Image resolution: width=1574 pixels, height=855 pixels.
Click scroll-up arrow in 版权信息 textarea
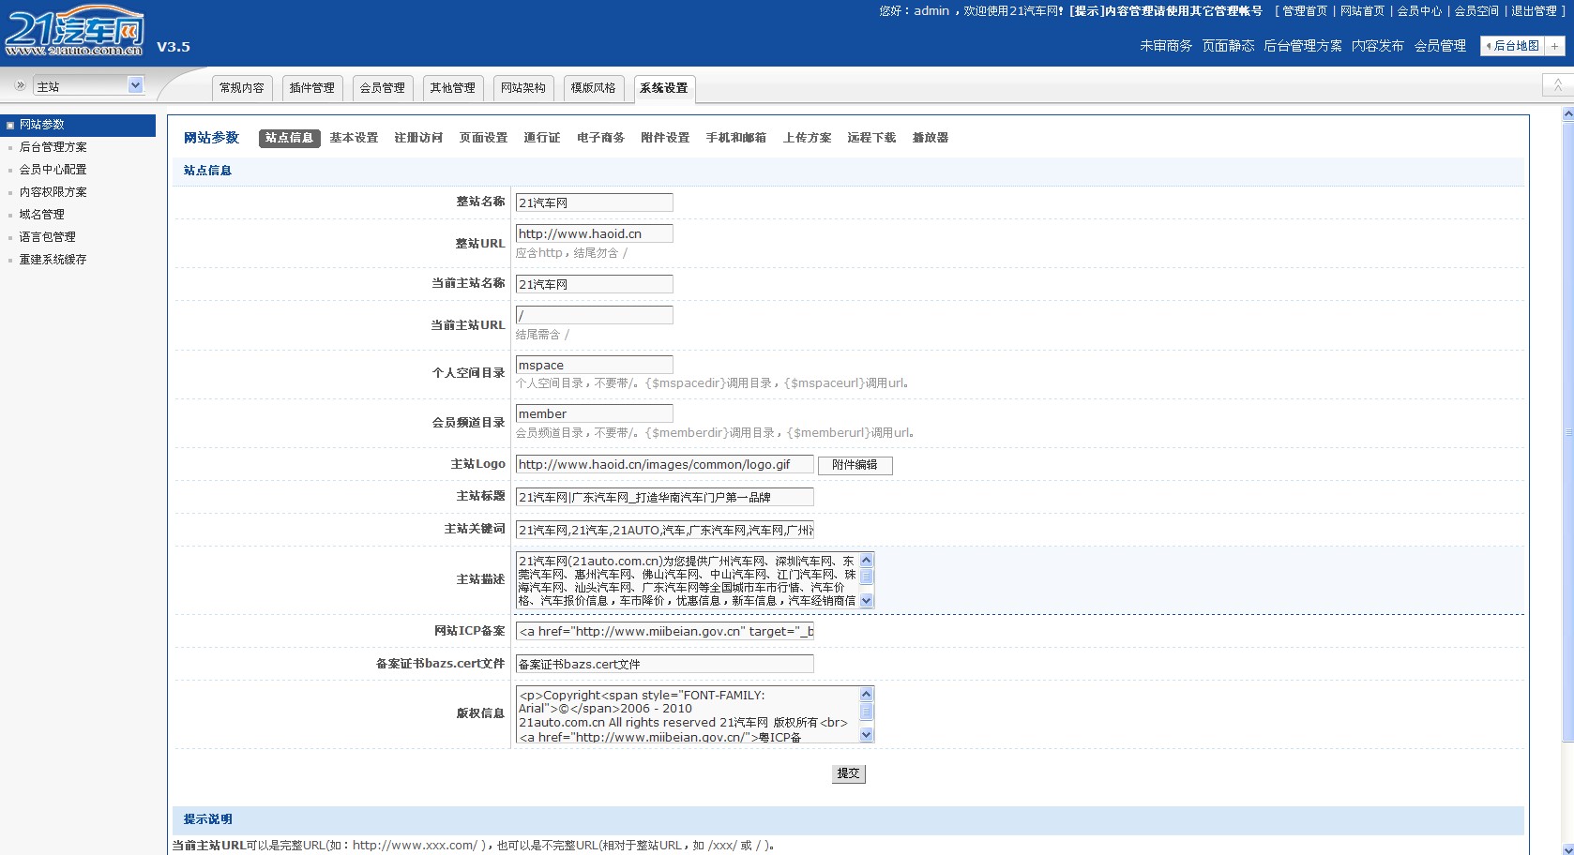coord(866,694)
